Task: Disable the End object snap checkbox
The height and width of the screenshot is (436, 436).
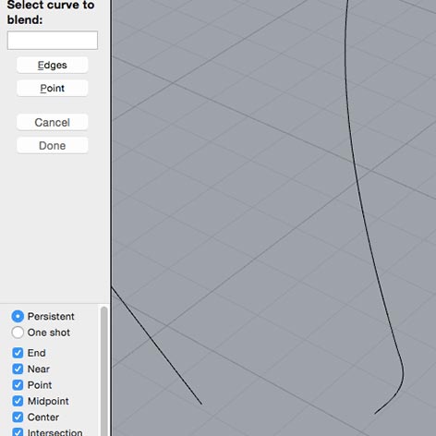Action: pos(18,353)
